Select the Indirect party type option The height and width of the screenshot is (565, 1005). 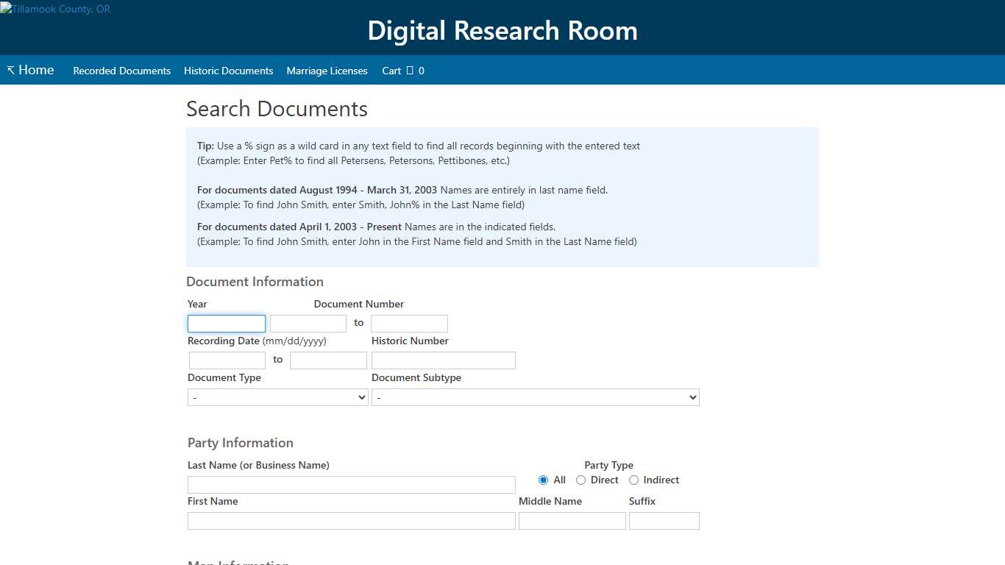[633, 480]
